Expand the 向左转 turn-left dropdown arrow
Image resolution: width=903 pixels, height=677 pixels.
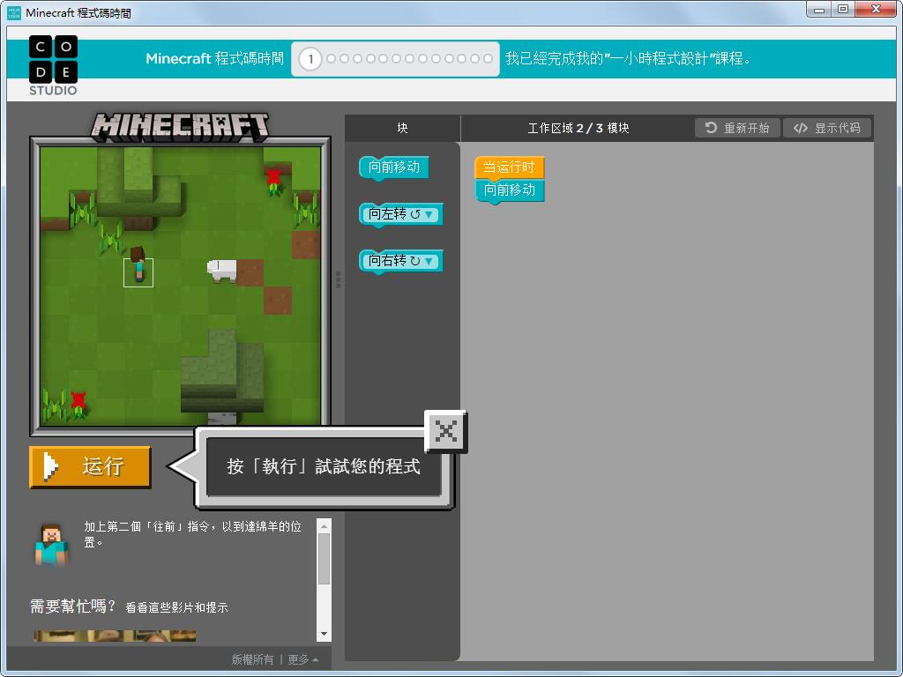429,214
